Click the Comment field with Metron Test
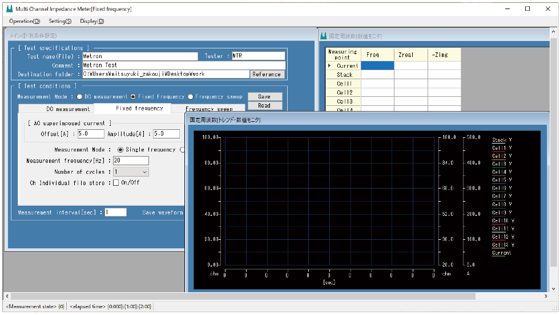 click(184, 65)
